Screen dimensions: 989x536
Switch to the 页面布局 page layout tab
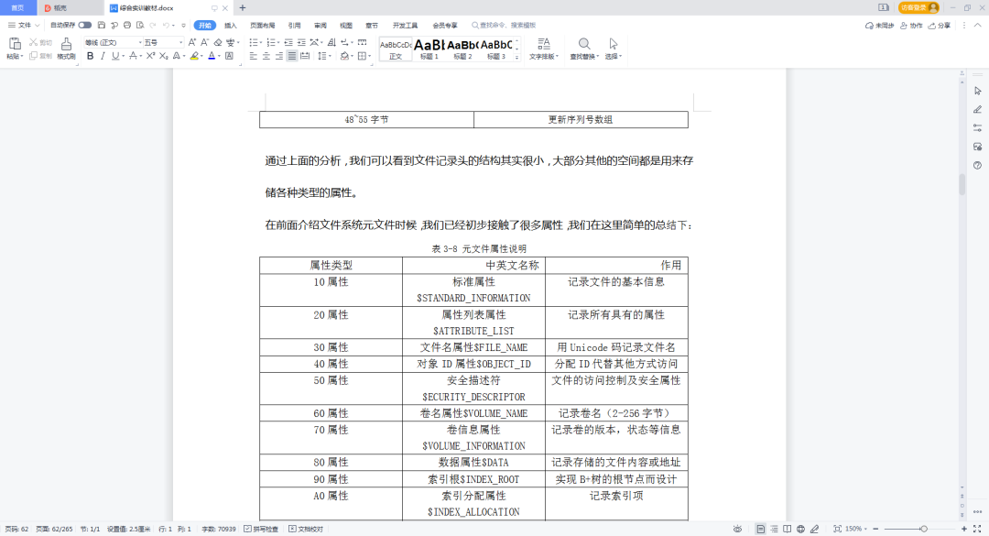pos(263,26)
